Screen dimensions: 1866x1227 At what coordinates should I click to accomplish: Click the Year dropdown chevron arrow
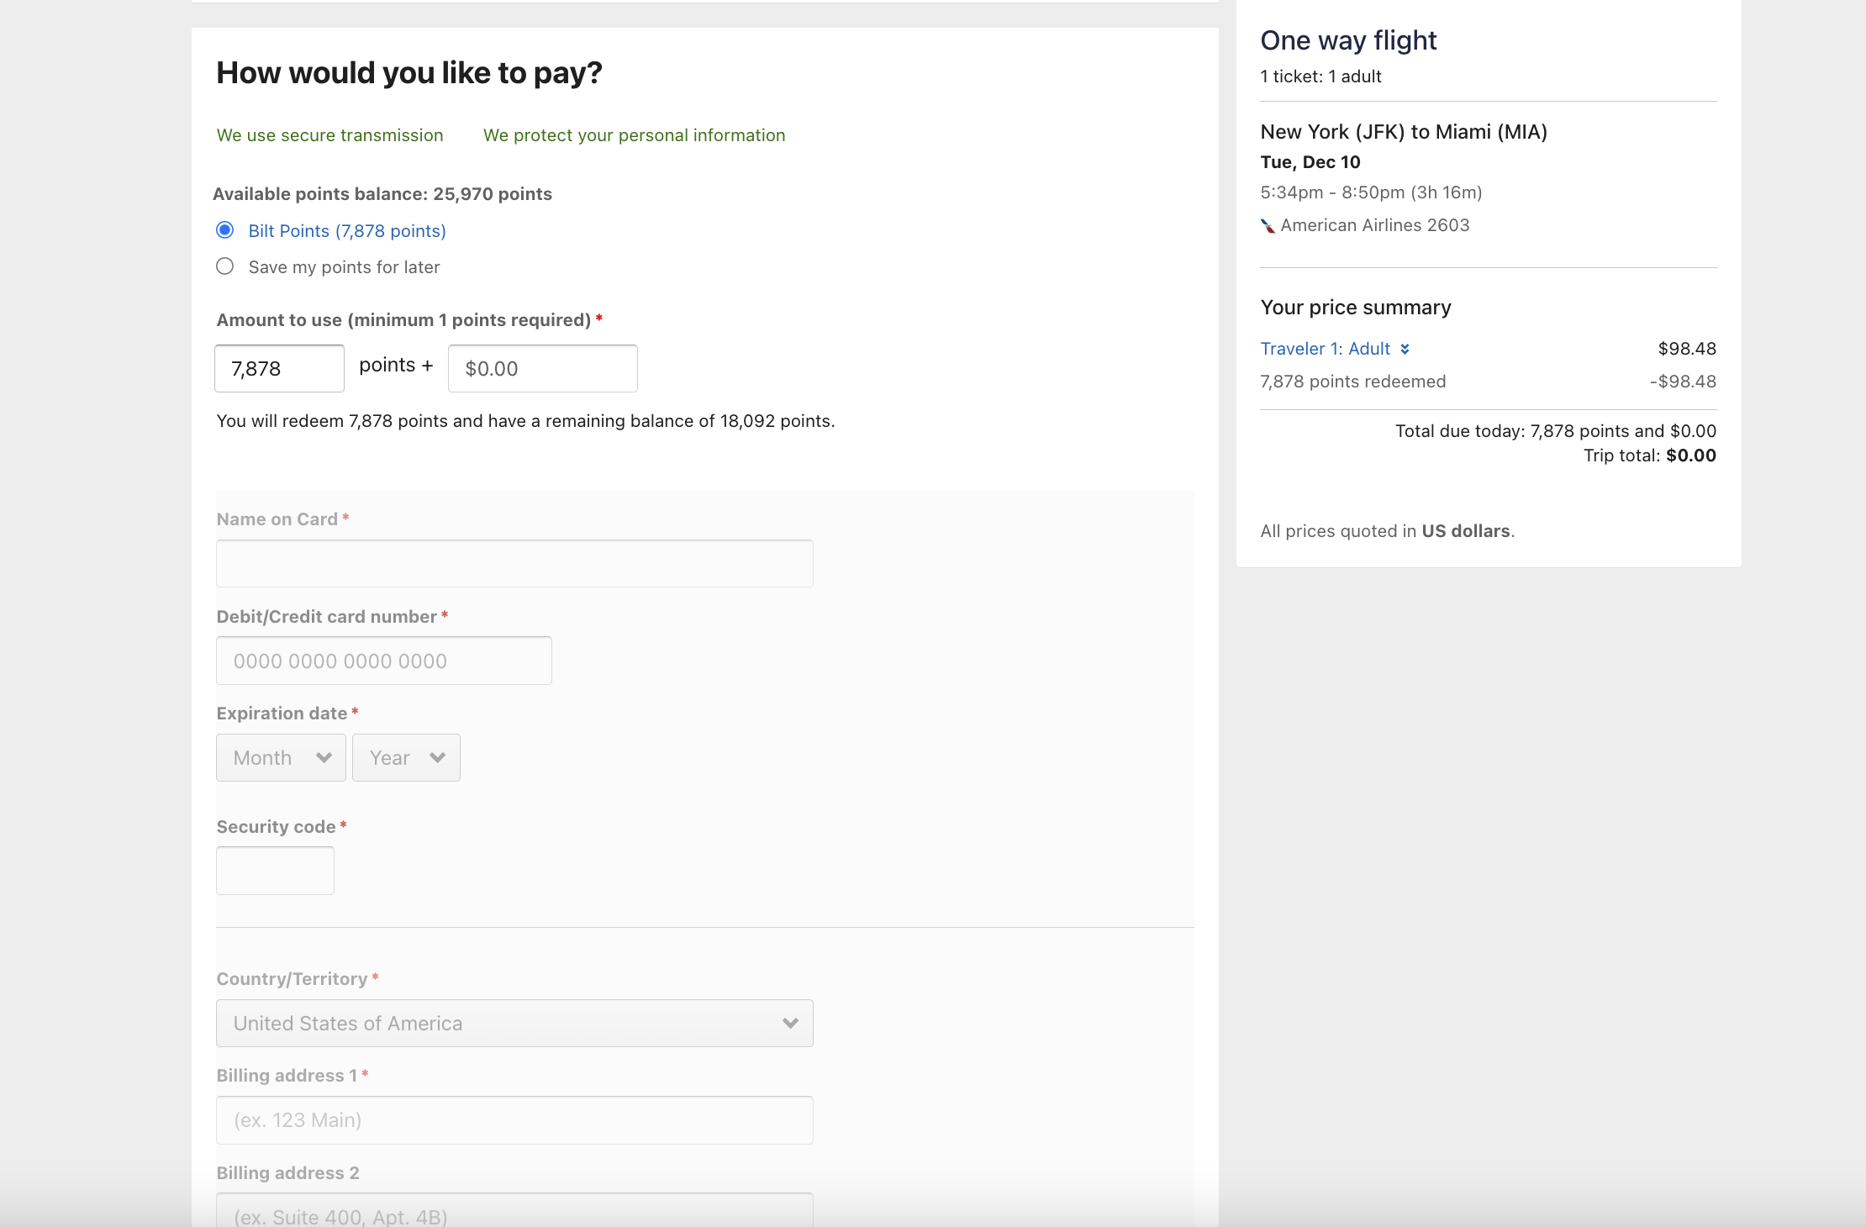[x=437, y=757]
